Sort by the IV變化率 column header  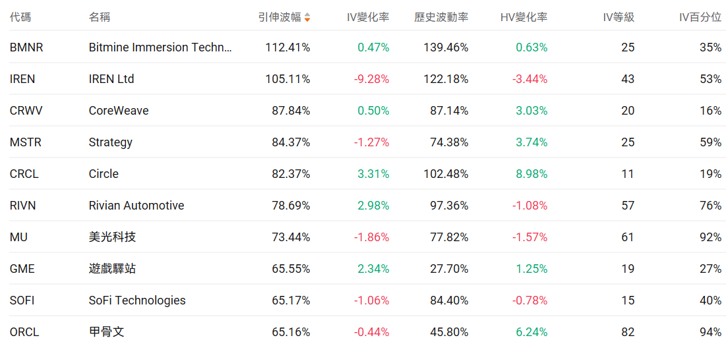(368, 17)
